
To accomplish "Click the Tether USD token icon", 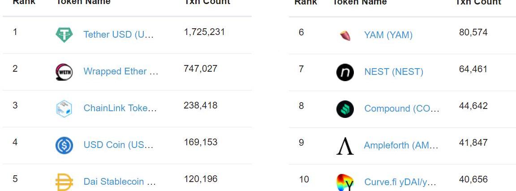I will (64, 35).
